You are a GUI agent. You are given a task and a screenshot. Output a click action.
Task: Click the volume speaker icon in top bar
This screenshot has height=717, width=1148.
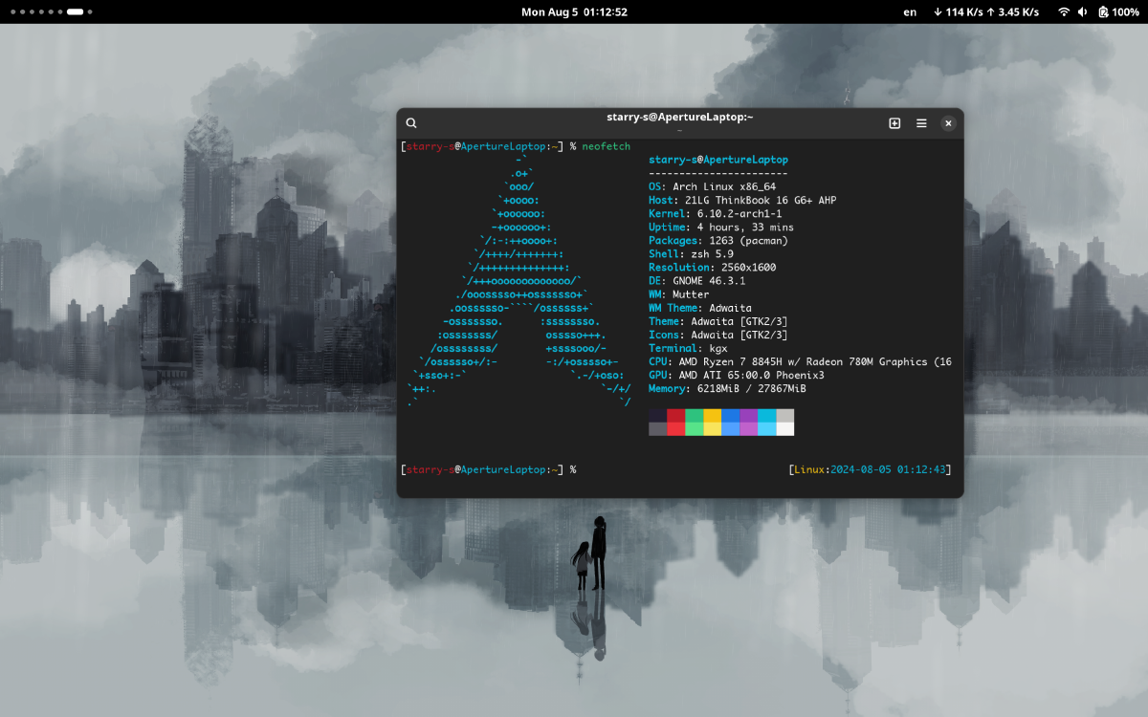(x=1083, y=12)
